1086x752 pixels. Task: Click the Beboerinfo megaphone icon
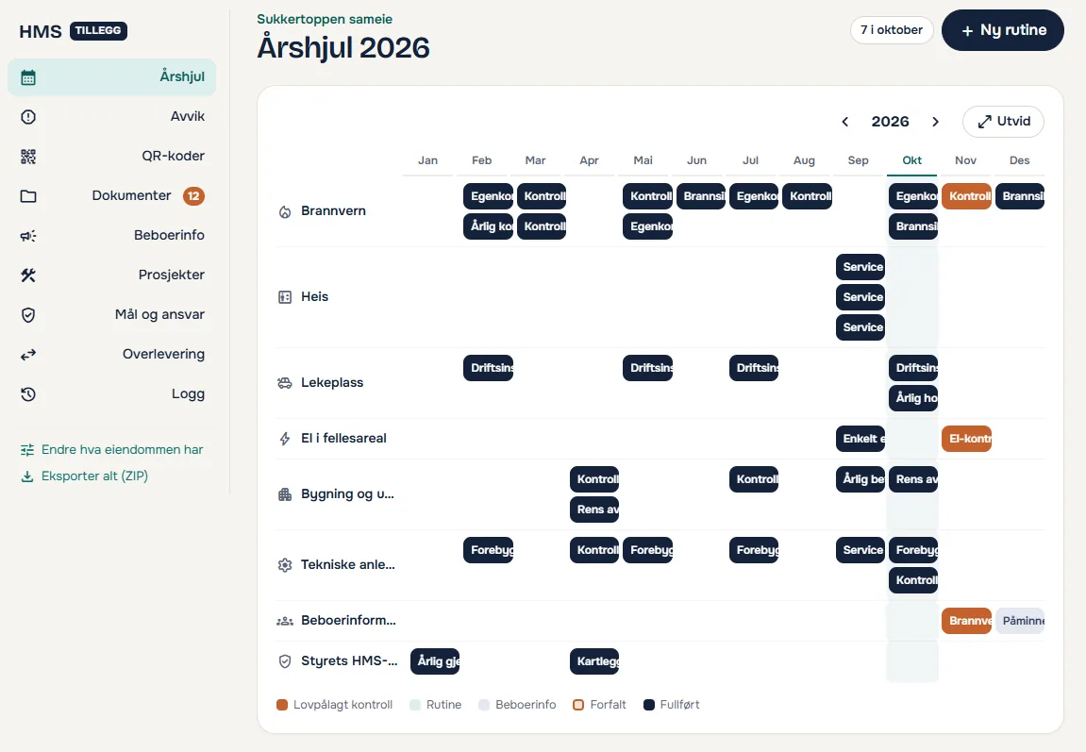click(28, 236)
